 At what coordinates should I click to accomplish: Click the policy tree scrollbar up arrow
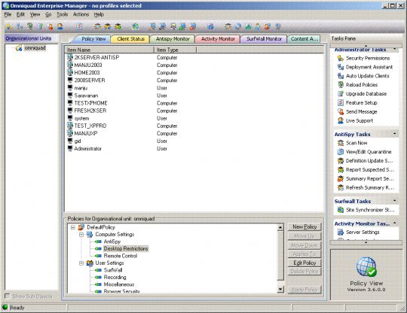click(280, 227)
